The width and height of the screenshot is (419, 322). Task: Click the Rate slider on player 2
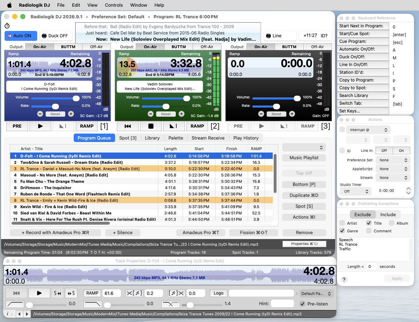166,107
